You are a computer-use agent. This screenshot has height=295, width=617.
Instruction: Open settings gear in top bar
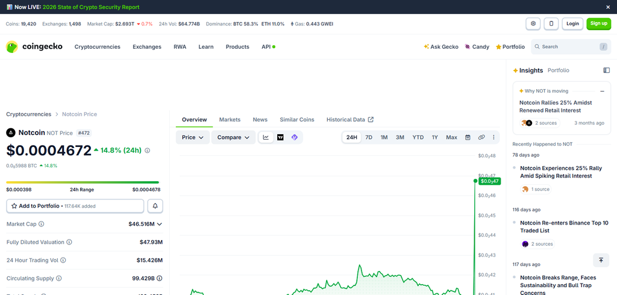533,23
